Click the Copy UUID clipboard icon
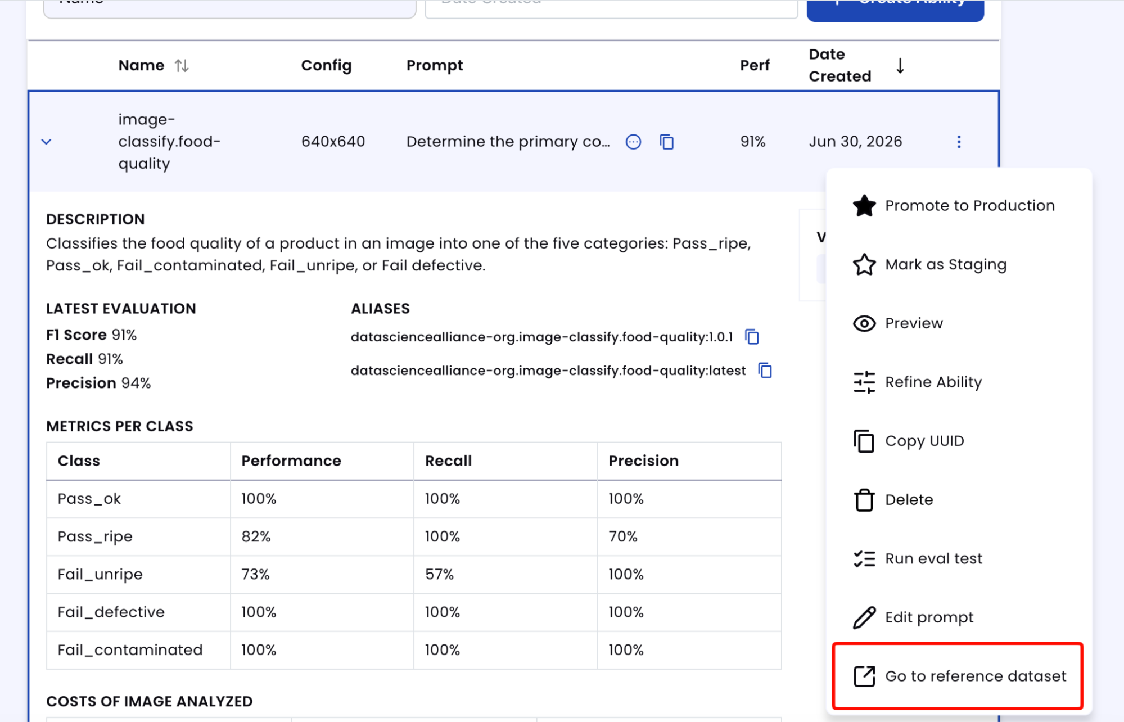This screenshot has height=722, width=1124. click(864, 441)
